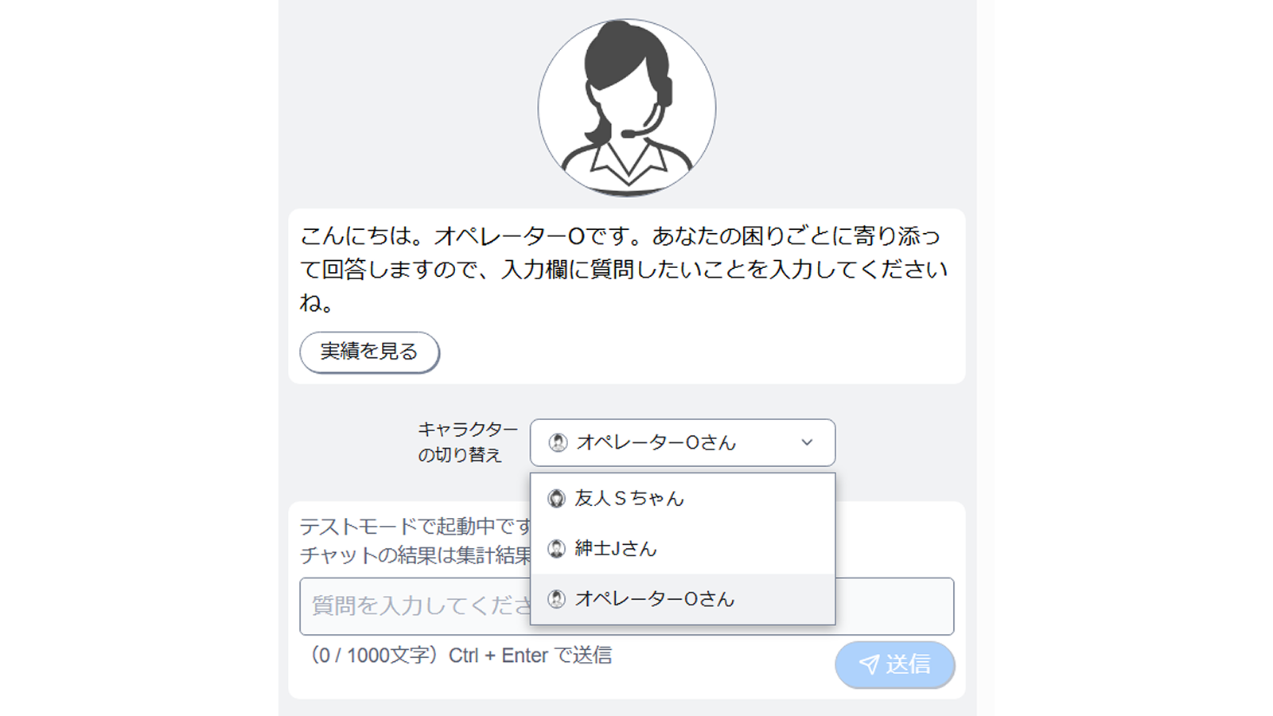Click the chevron arrow of the character dropdown
The image size is (1273, 716).
point(807,442)
